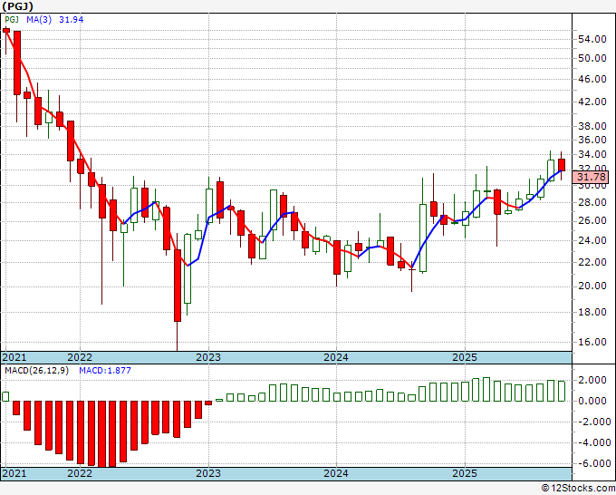Click 2023 on the price chart time axis
This screenshot has height=495, width=616.
[x=208, y=357]
